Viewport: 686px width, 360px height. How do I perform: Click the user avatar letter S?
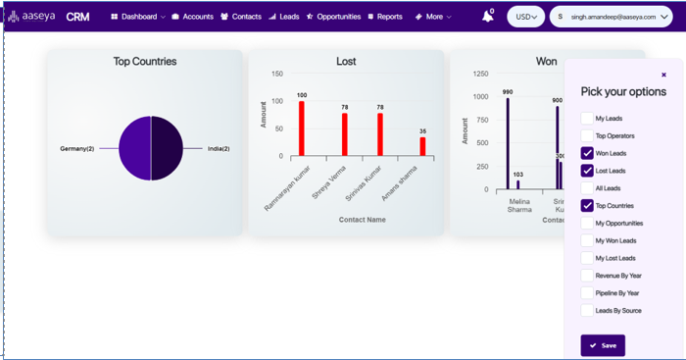560,17
